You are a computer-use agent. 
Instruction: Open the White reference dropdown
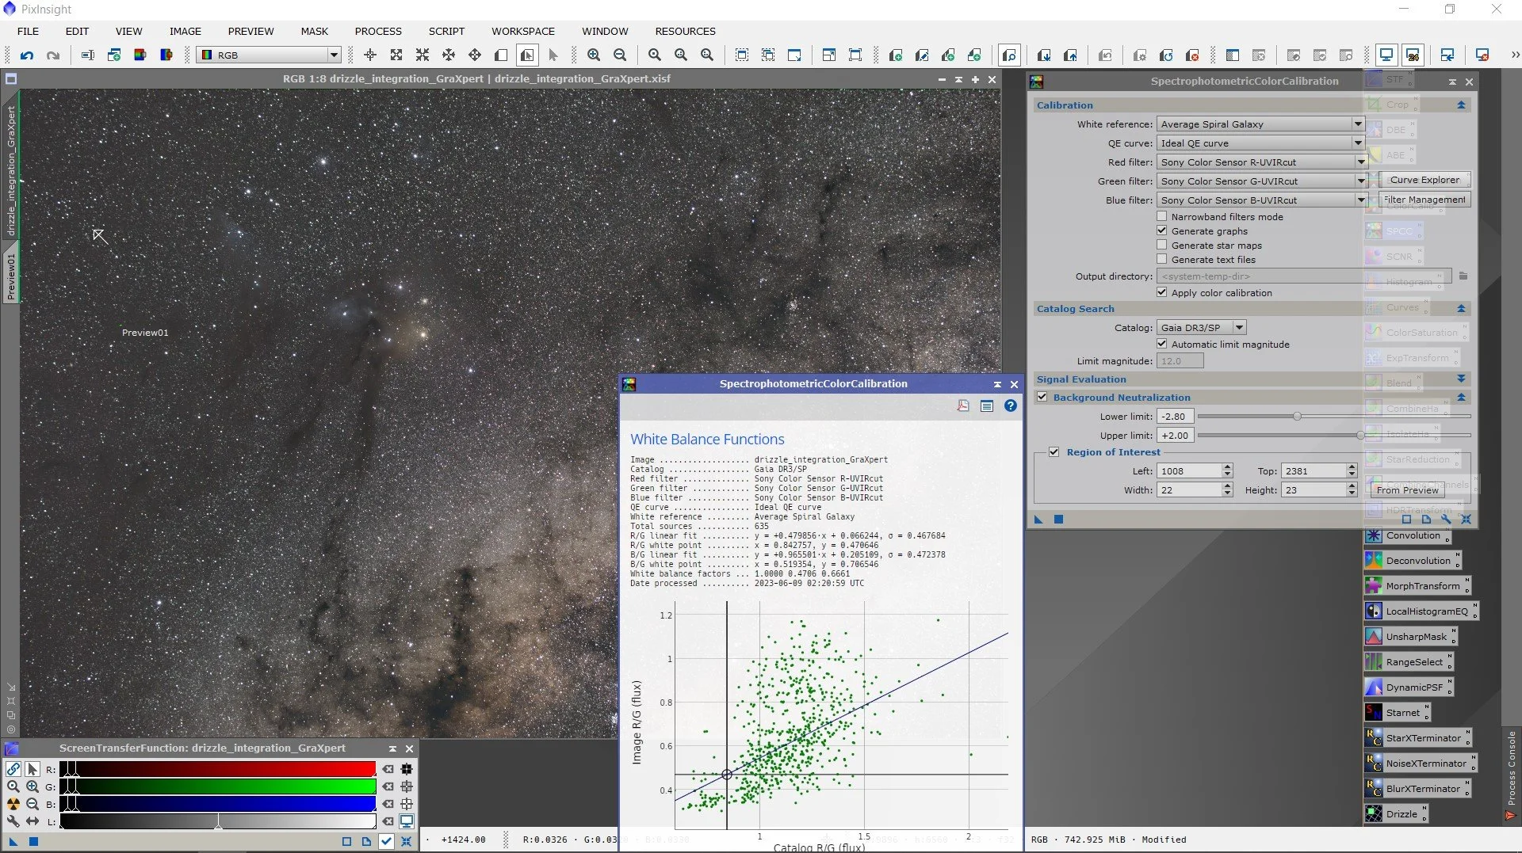click(1357, 124)
